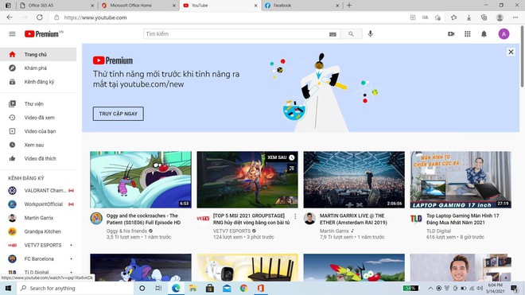This screenshot has width=525, height=295.
Task: Open Oggy & his friends channel avatar
Action: [96, 219]
